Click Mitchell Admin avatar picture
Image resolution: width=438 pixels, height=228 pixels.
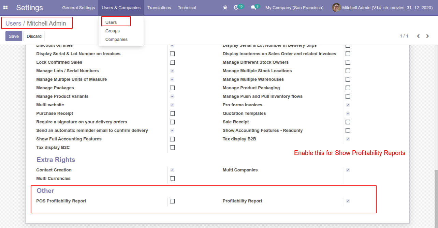pos(336,7)
